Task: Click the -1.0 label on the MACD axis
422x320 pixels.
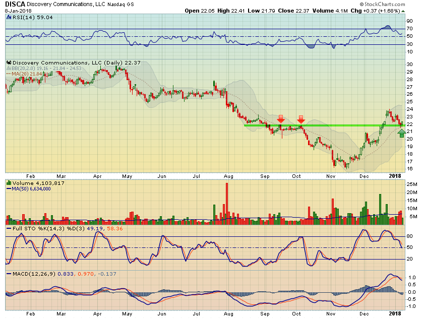Action: pos(410,306)
